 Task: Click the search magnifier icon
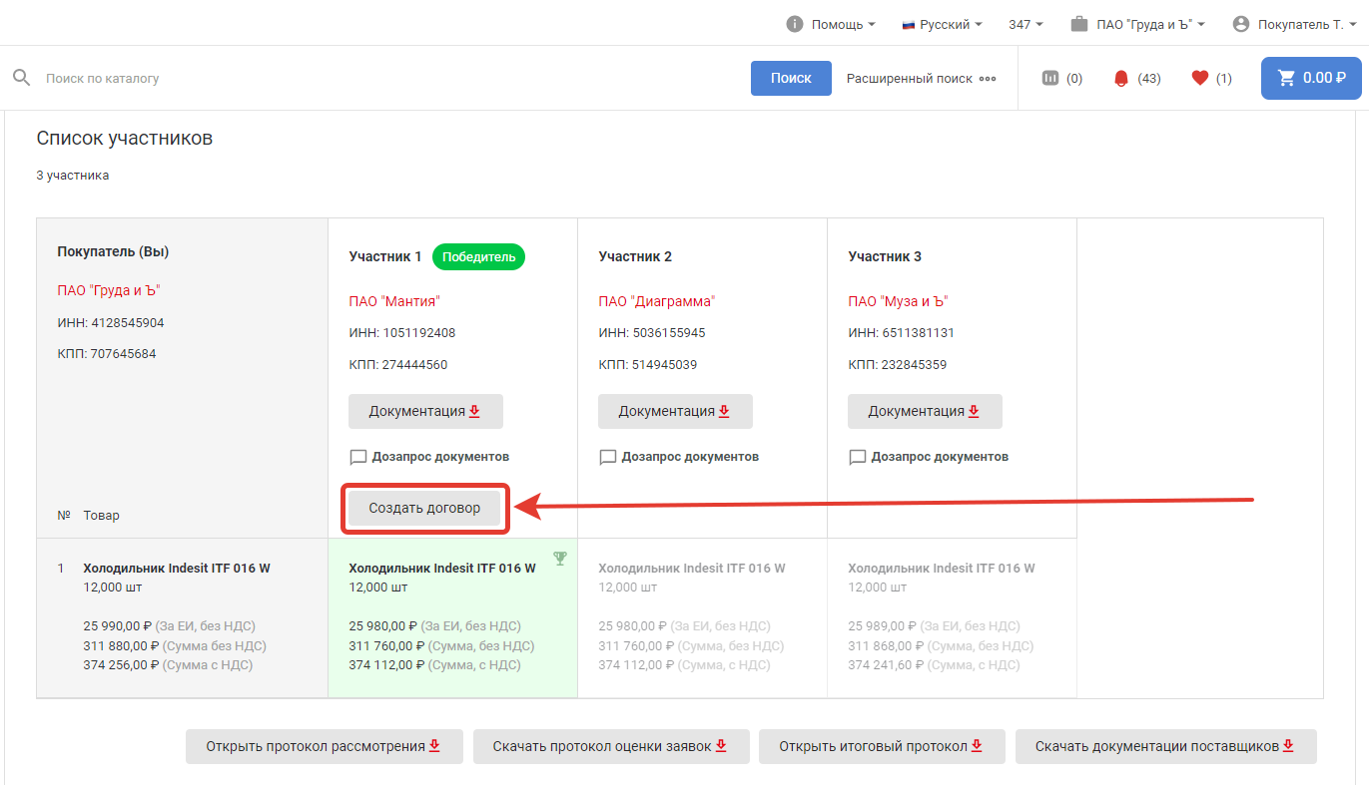(21, 78)
